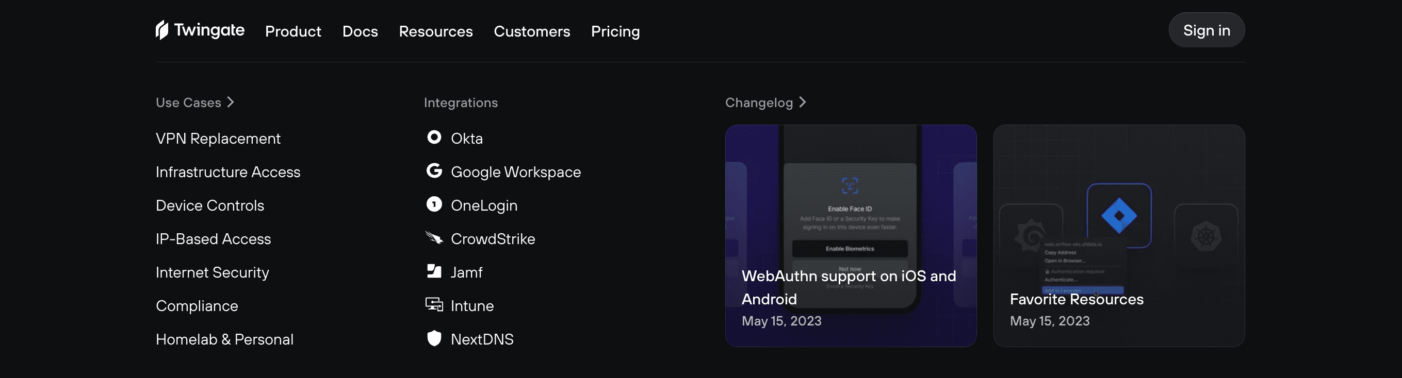Go to the Jamf text link

coord(466,272)
